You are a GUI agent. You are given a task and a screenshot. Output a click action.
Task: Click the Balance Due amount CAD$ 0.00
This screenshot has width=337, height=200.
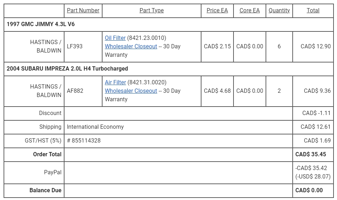coord(309,190)
